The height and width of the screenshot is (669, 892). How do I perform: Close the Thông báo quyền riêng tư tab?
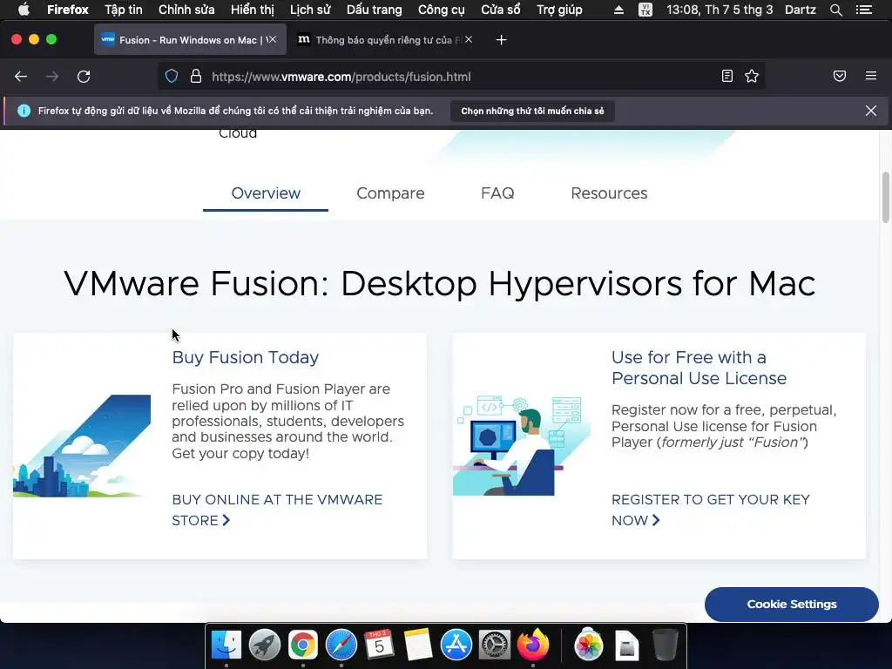468,40
